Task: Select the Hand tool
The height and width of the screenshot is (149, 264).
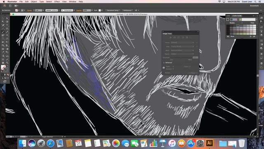Action: (3, 62)
